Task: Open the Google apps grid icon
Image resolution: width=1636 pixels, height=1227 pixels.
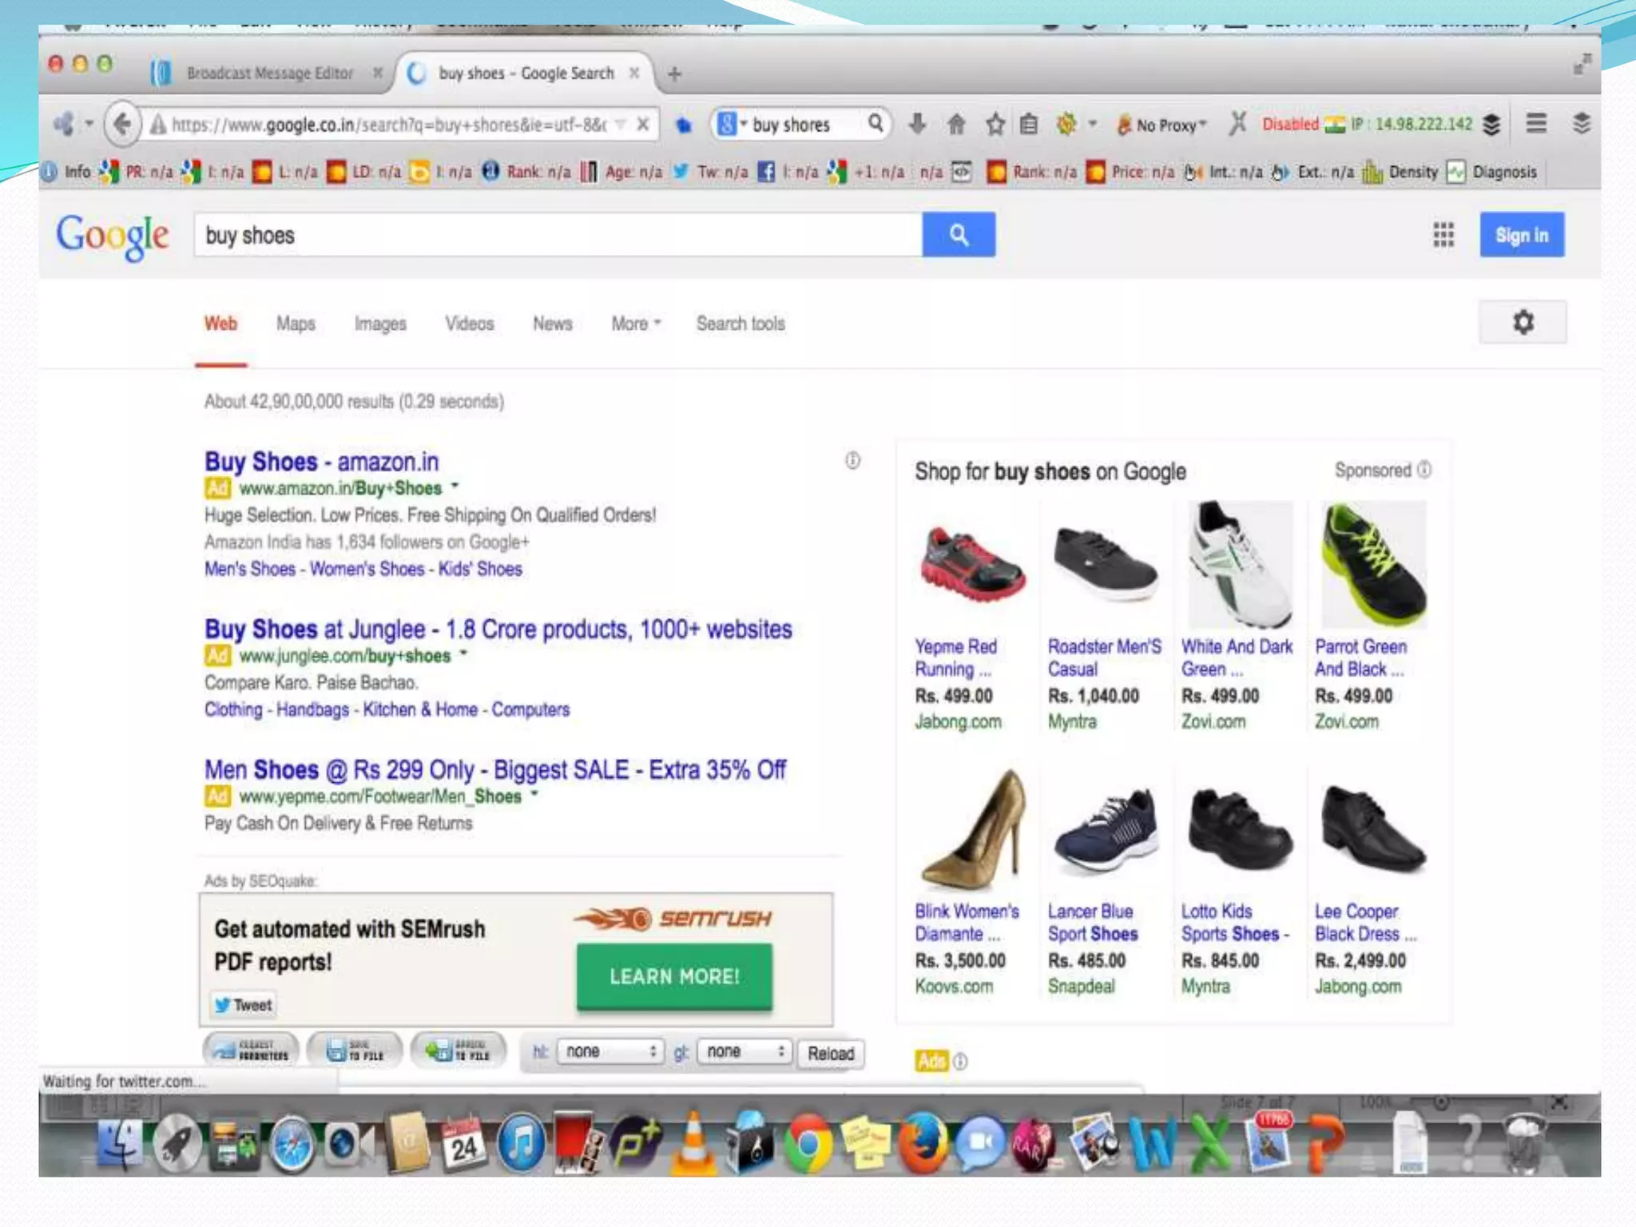Action: point(1443,235)
